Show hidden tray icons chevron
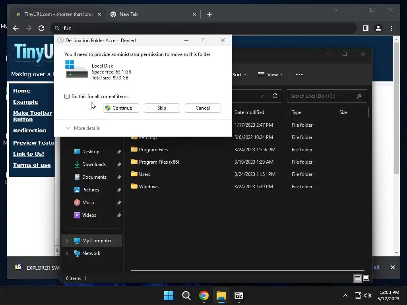The height and width of the screenshot is (305, 407). (x=345, y=295)
